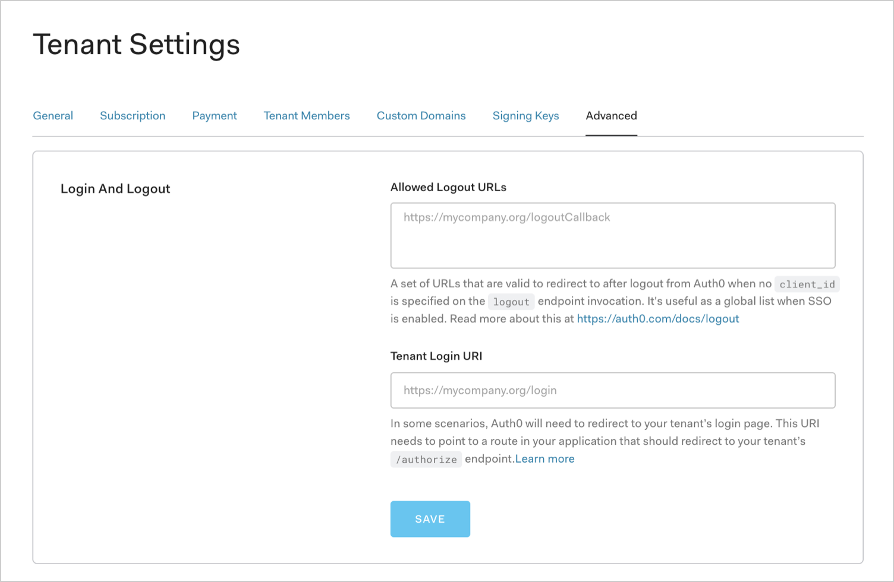Click into the Tenant Login URI field
Image resolution: width=894 pixels, height=582 pixels.
tap(613, 390)
